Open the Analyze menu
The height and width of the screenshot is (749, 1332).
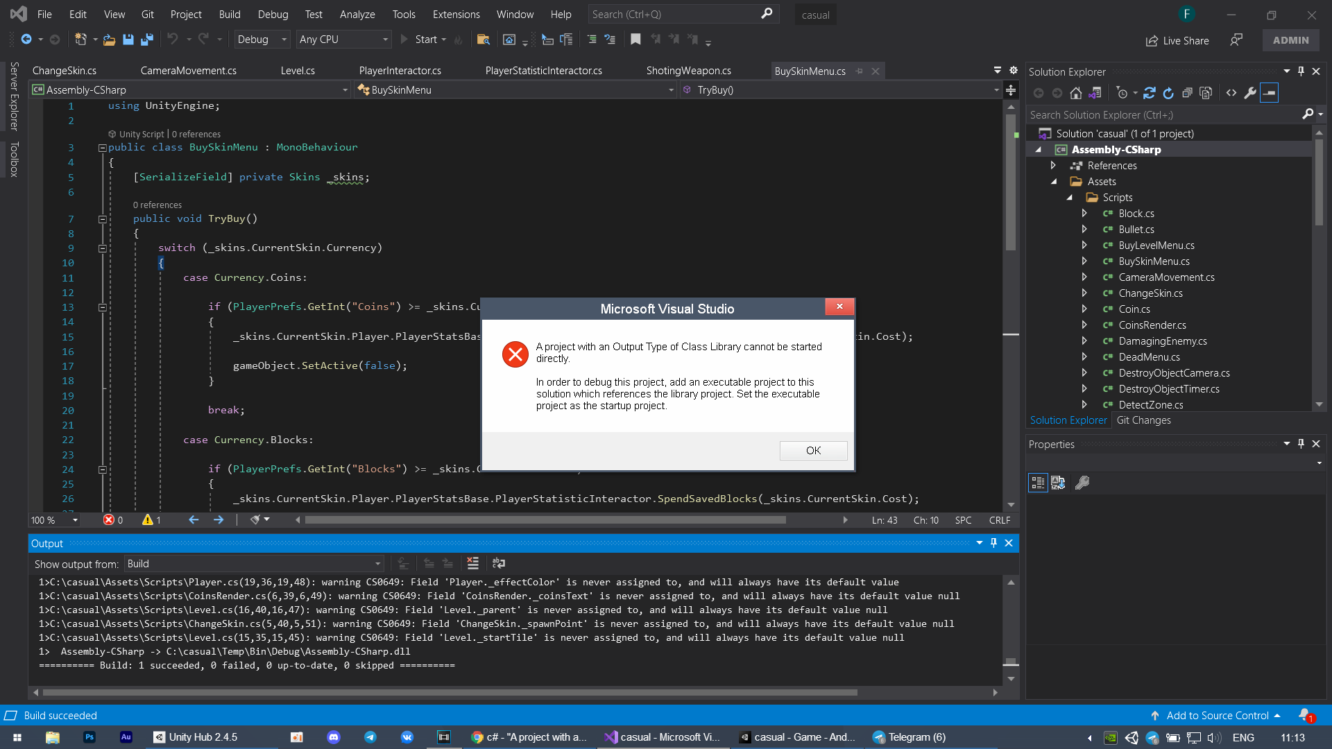[357, 15]
